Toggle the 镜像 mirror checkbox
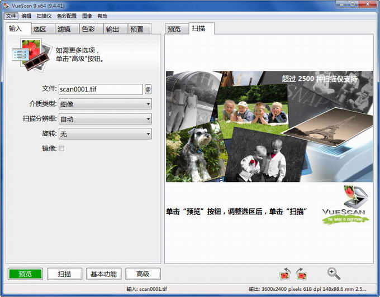 point(61,148)
